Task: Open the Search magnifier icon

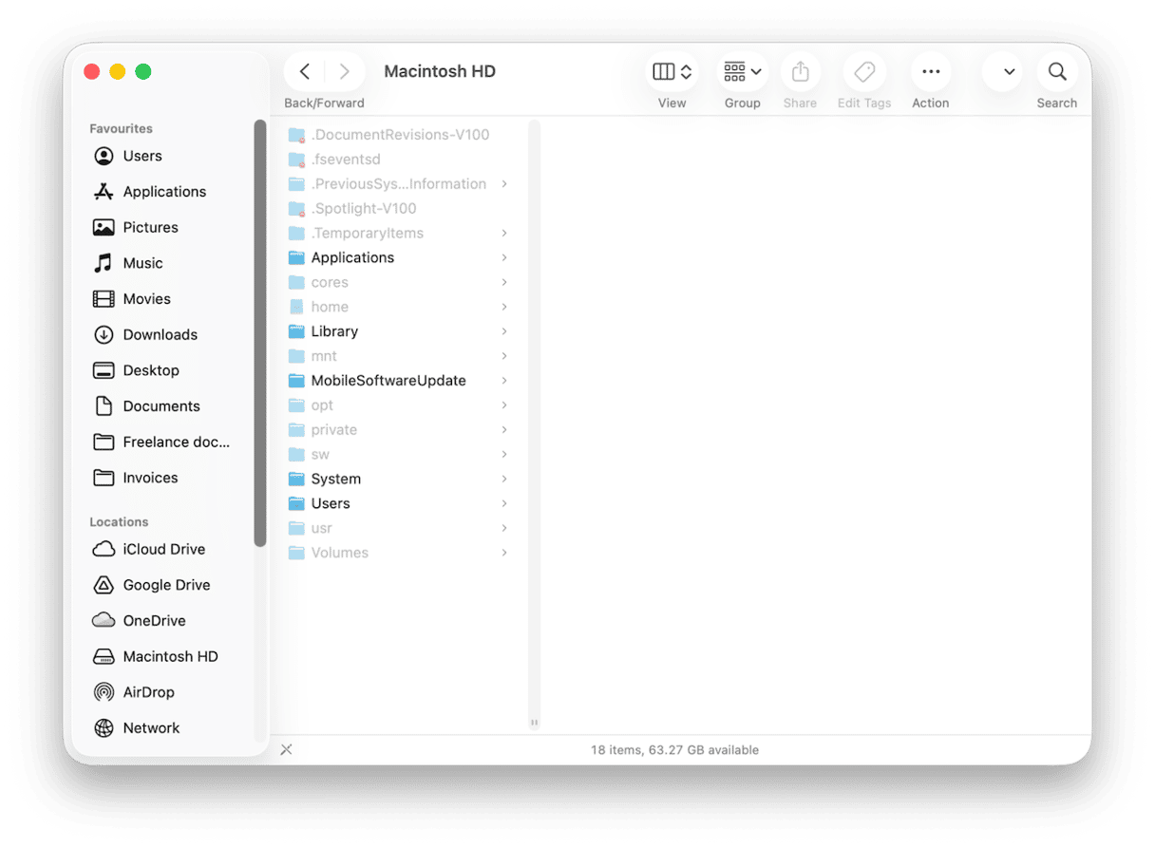Action: 1056,72
